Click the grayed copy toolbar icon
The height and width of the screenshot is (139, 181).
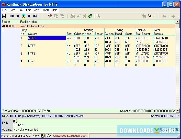coord(56,16)
